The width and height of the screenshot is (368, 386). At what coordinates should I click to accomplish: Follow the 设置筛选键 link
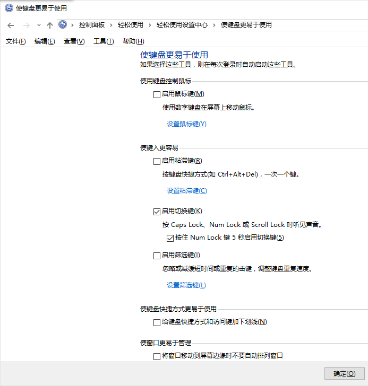pyautogui.click(x=186, y=285)
